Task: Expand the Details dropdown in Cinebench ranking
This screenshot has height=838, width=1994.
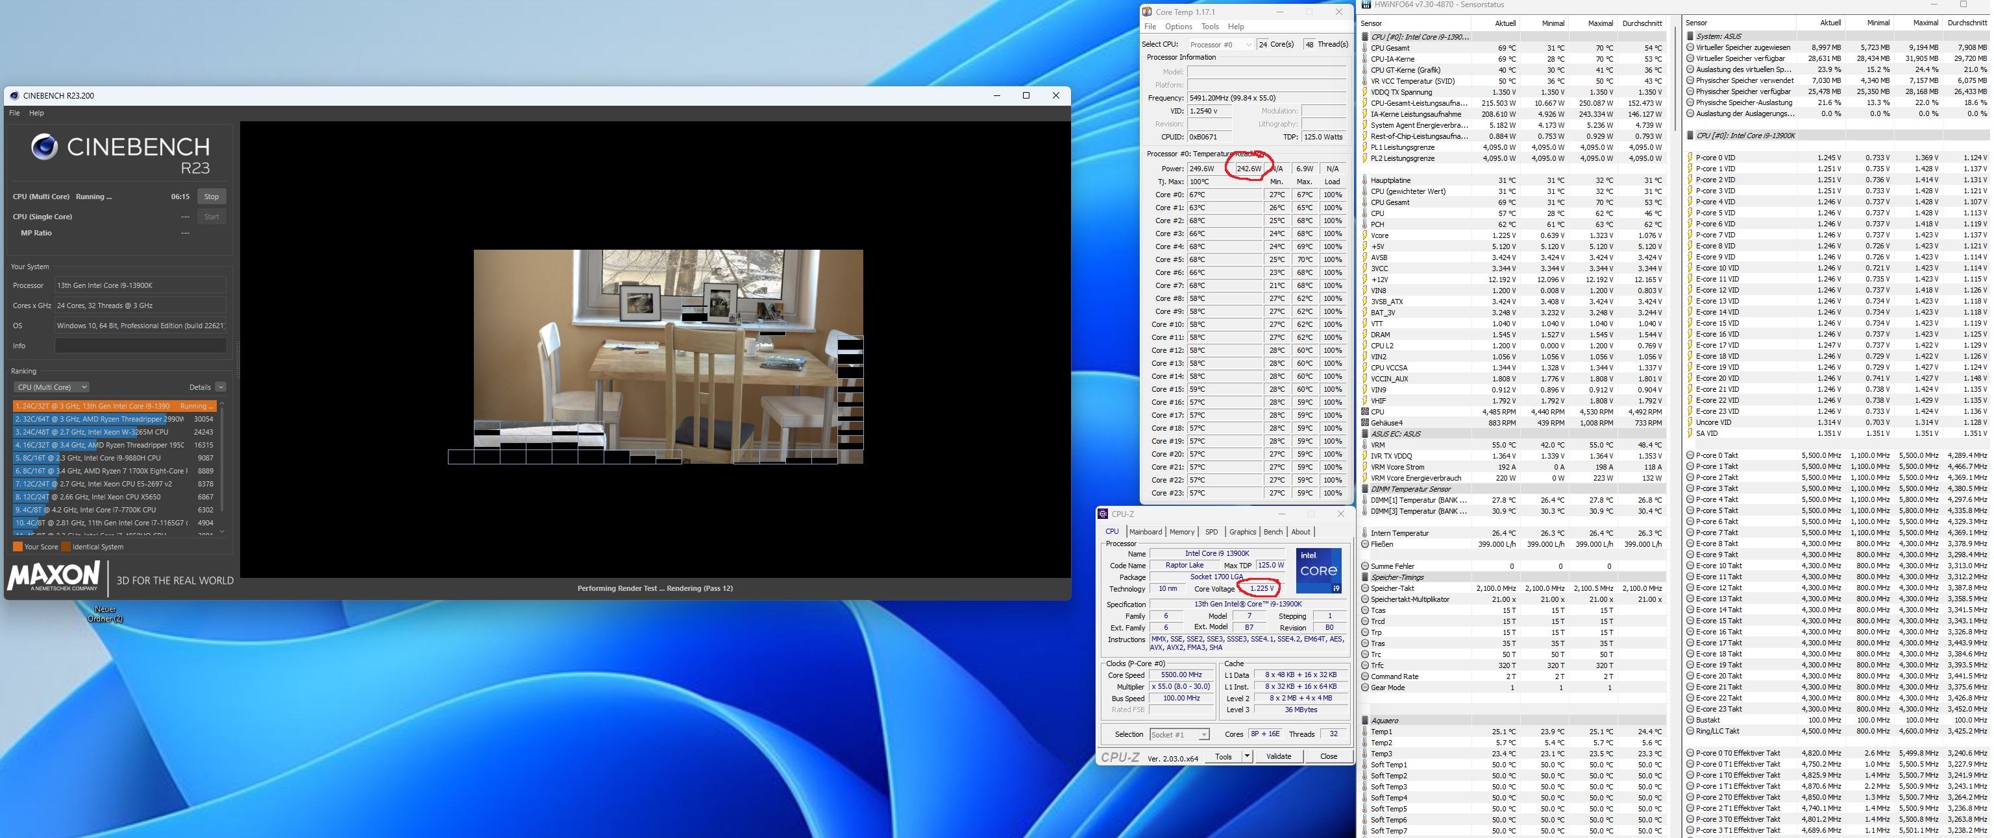Action: pos(221,387)
